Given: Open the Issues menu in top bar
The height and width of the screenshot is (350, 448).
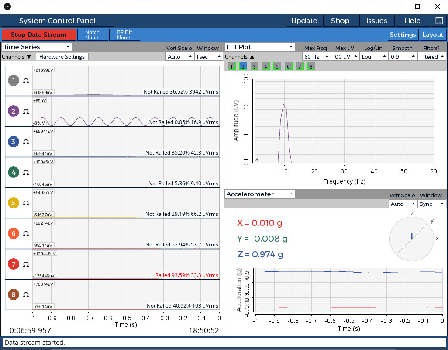Looking at the screenshot, I should click(376, 21).
